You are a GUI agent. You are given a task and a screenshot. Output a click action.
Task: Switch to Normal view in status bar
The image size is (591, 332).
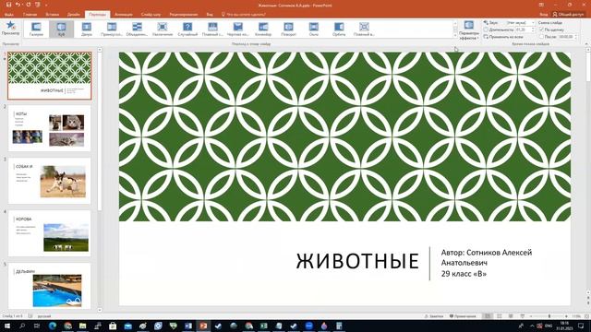tap(488, 316)
